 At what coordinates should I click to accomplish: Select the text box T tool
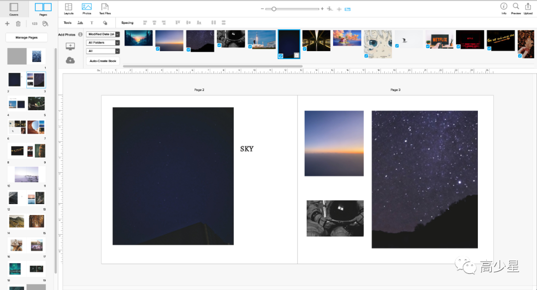pyautogui.click(x=91, y=22)
